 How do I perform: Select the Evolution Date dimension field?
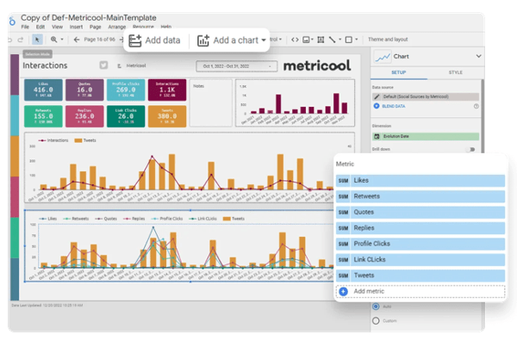tap(426, 136)
